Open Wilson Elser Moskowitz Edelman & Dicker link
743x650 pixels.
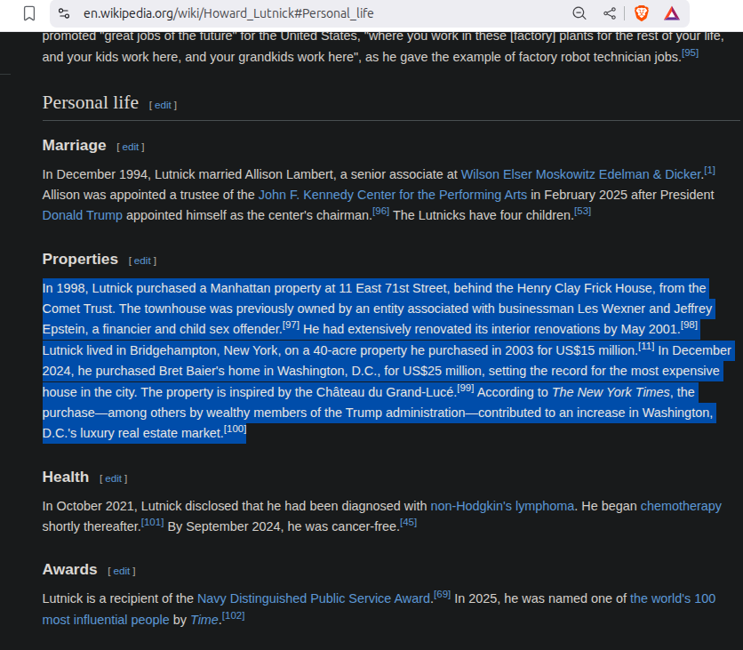pyautogui.click(x=581, y=174)
